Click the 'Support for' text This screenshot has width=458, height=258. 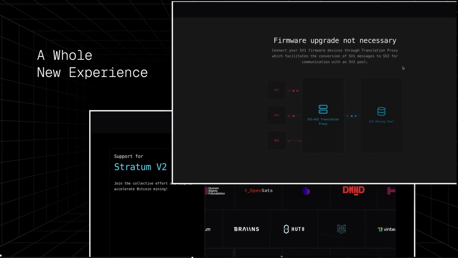tap(128, 156)
